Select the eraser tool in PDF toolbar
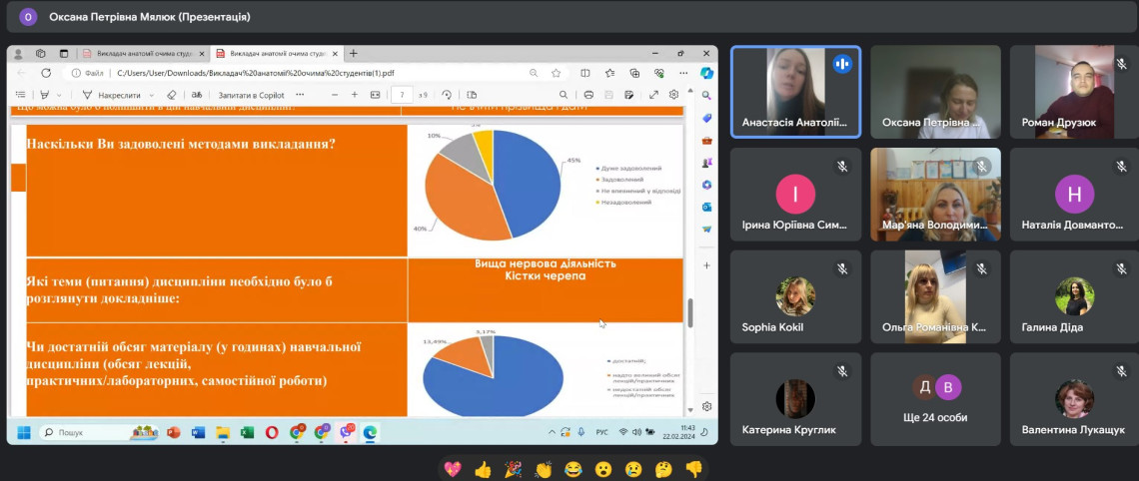1139x481 pixels. pos(172,95)
